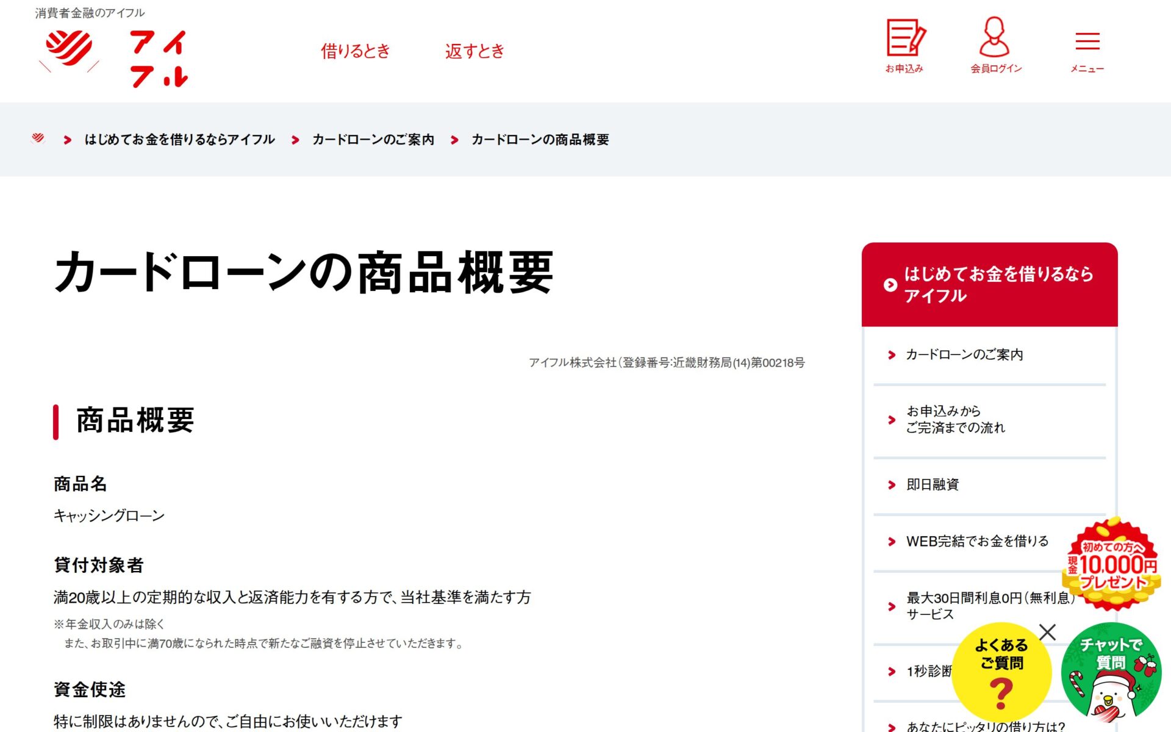The width and height of the screenshot is (1171, 732).
Task: Open the 借りるとき navigation menu
Action: click(356, 52)
